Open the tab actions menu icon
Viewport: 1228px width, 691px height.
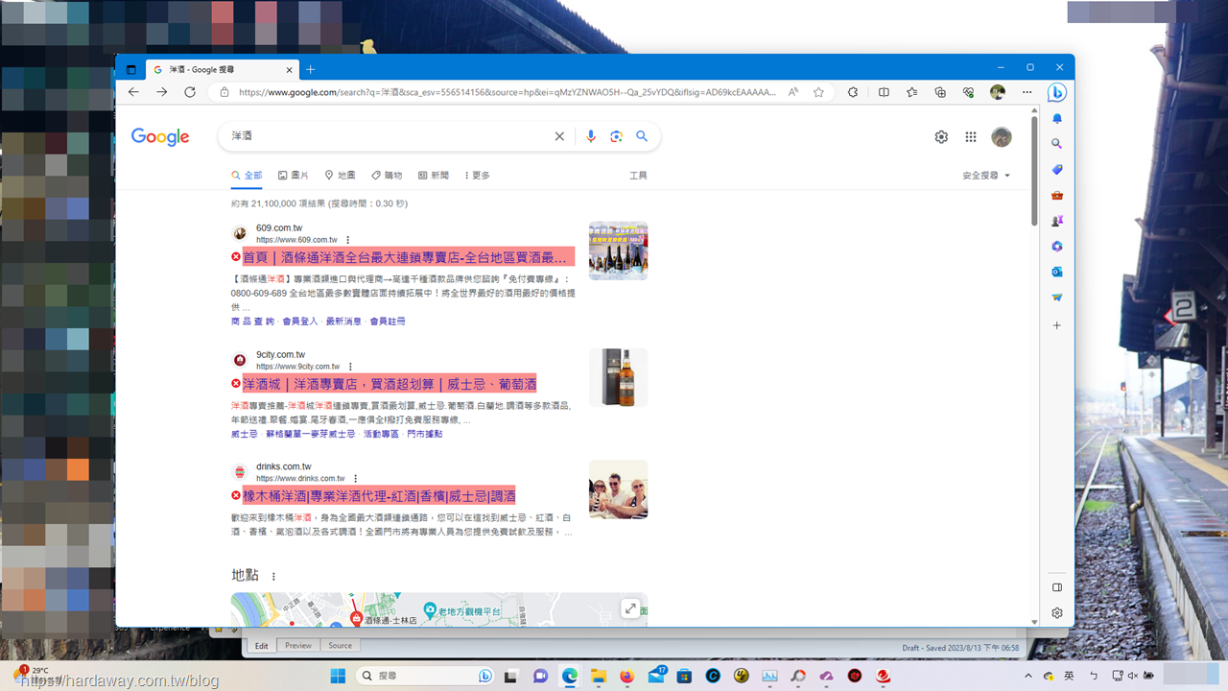pos(131,69)
